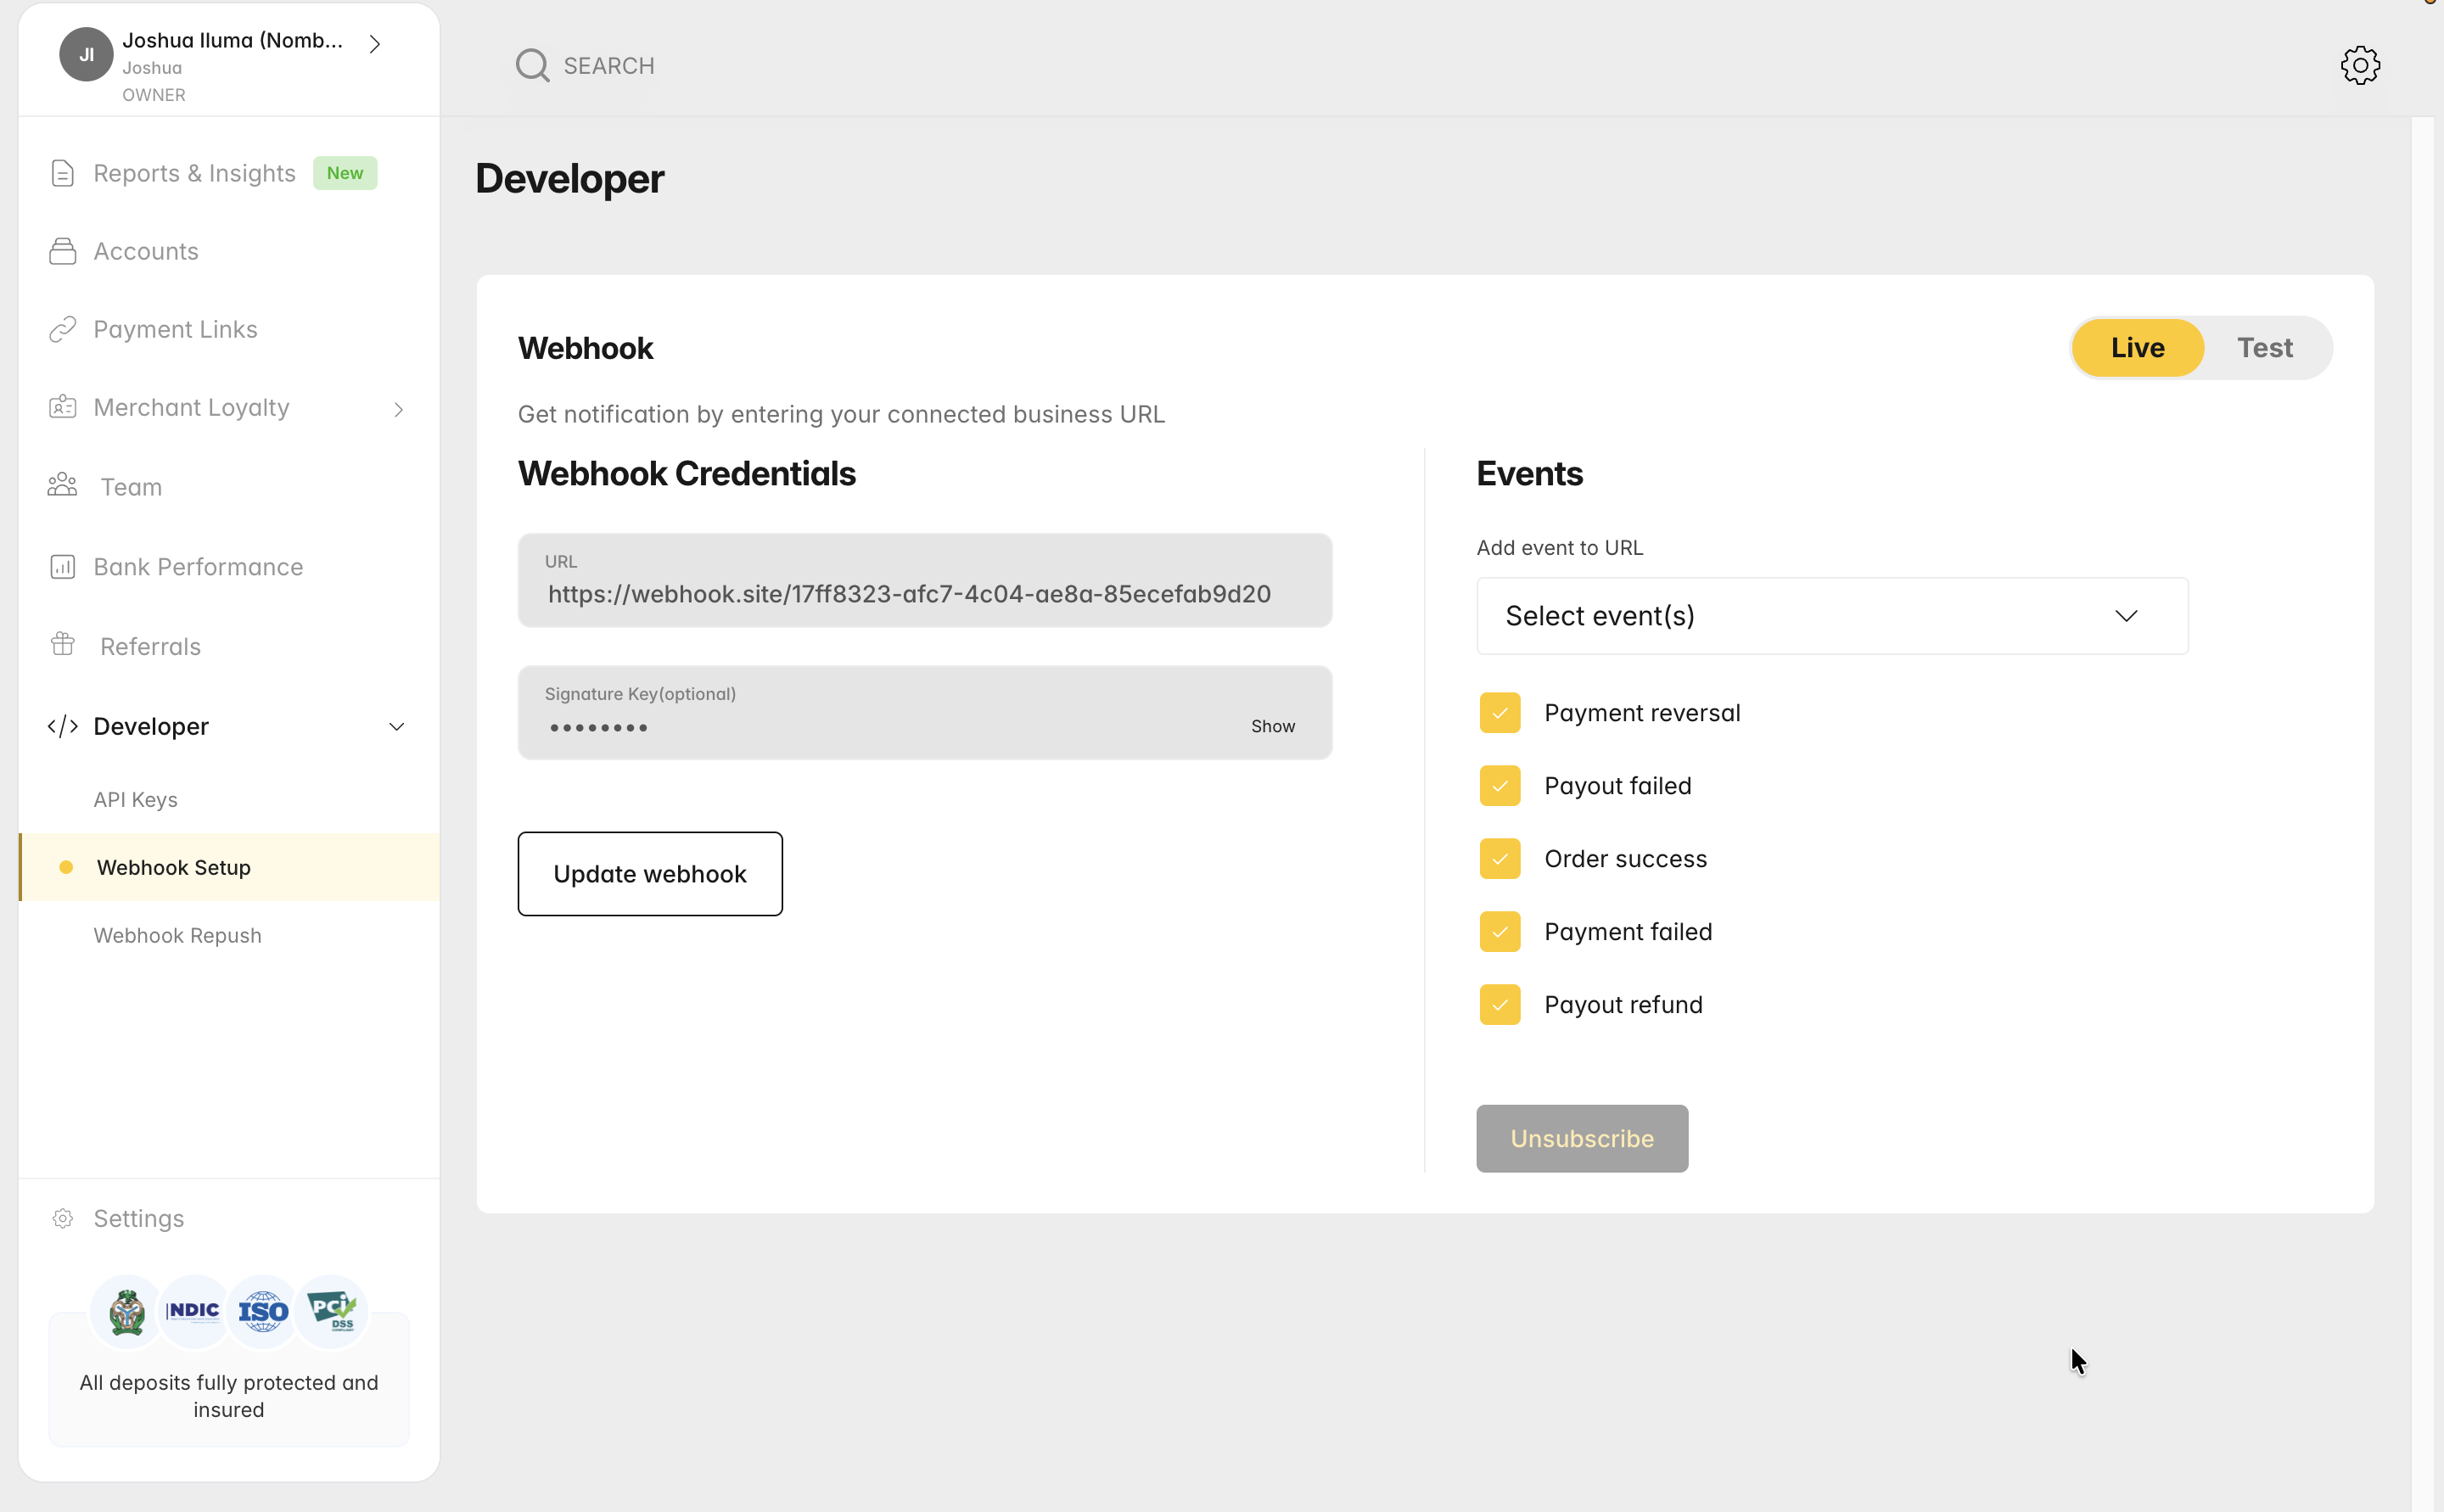The width and height of the screenshot is (2444, 1512).
Task: Click the Signature Key input field
Action: click(x=924, y=713)
